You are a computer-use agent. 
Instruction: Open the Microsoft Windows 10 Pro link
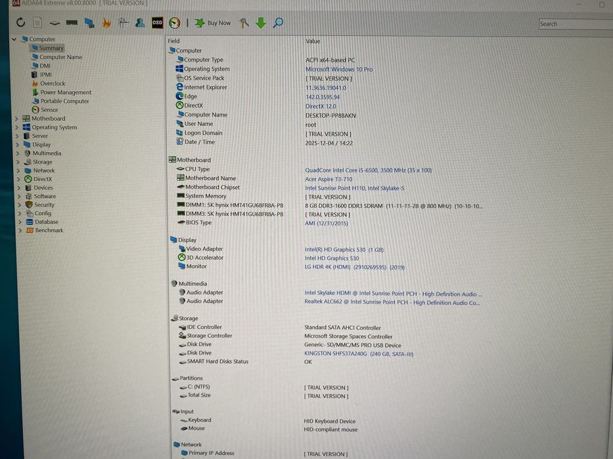[339, 70]
